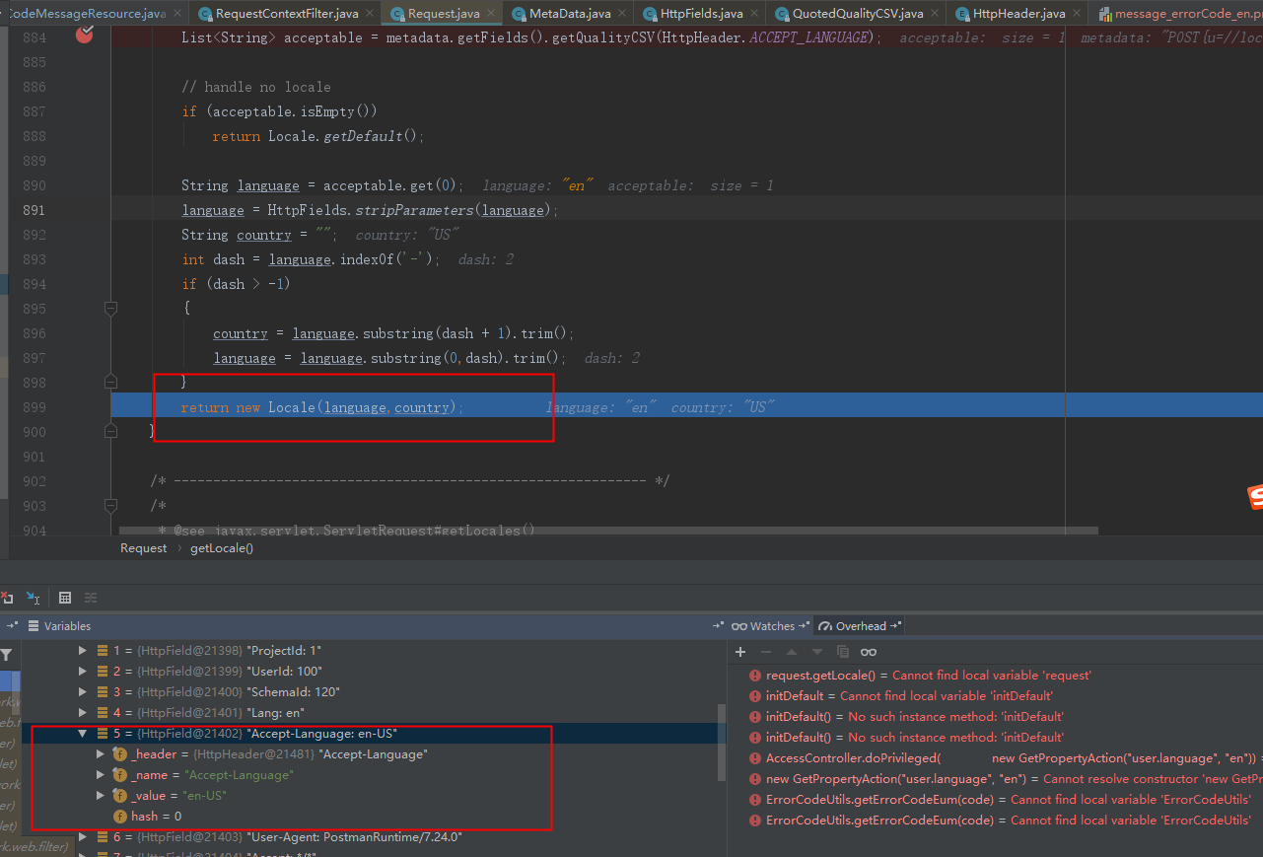This screenshot has width=1263, height=857.
Task: Expand variable 4 Lang: en
Action: 82,713
